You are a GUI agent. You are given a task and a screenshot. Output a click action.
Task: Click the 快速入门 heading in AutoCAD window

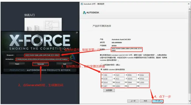pyautogui.click(x=29, y=15)
